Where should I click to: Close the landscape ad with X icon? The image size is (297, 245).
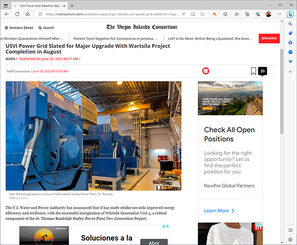click(261, 83)
